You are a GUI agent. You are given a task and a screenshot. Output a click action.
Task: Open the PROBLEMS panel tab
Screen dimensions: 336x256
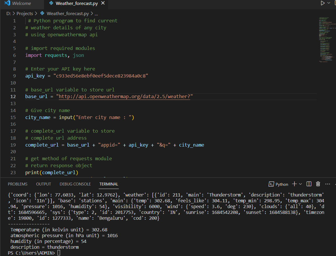tap(18, 184)
